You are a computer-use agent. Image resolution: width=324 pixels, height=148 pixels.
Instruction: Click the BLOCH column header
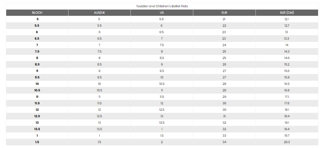pos(37,13)
